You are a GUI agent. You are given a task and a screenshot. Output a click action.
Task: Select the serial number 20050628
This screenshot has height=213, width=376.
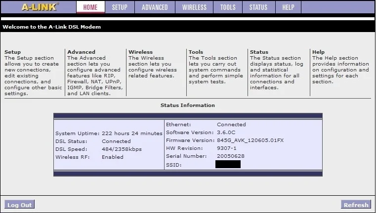[x=230, y=156]
